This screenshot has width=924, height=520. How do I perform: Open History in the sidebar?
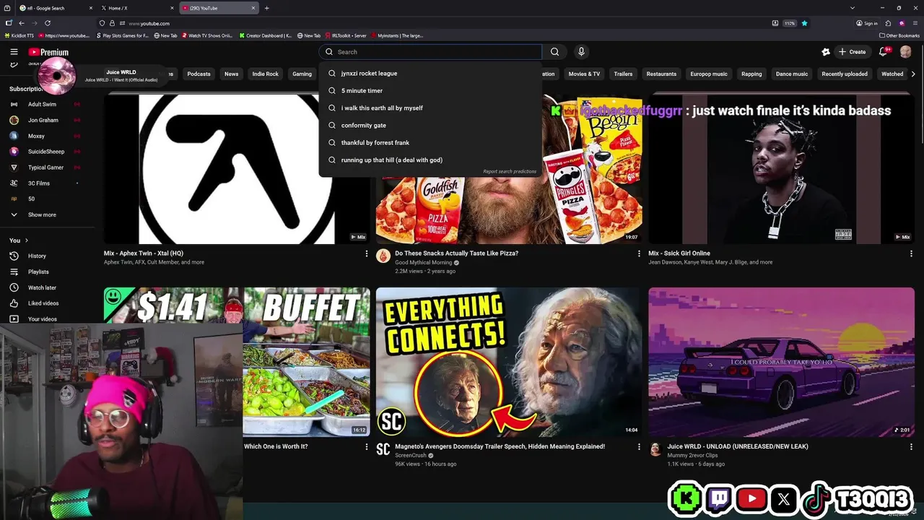(37, 256)
